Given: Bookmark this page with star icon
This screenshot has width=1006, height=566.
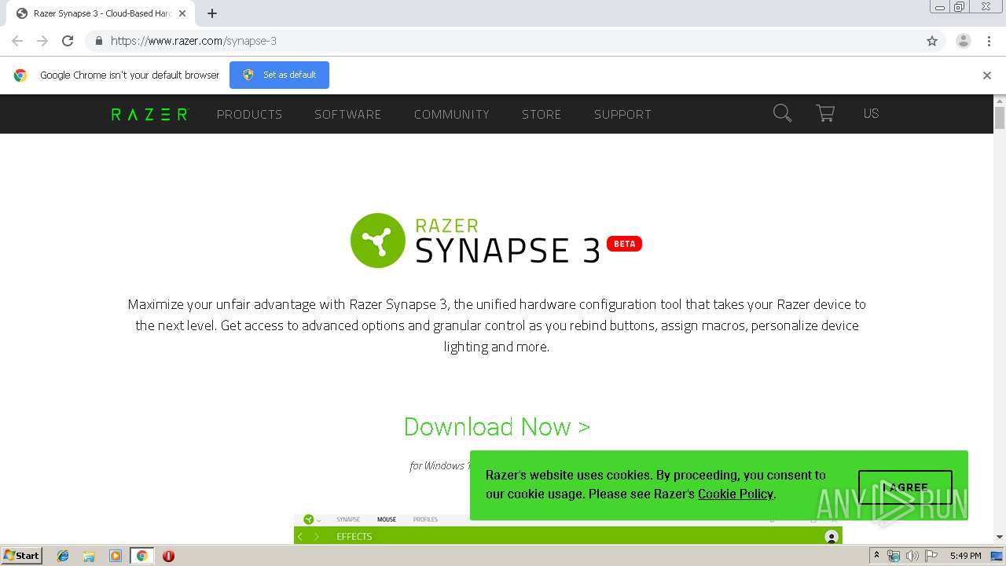Looking at the screenshot, I should [932, 41].
